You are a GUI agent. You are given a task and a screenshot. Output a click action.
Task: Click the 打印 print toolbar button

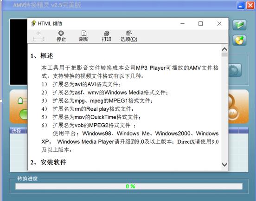click(107, 36)
